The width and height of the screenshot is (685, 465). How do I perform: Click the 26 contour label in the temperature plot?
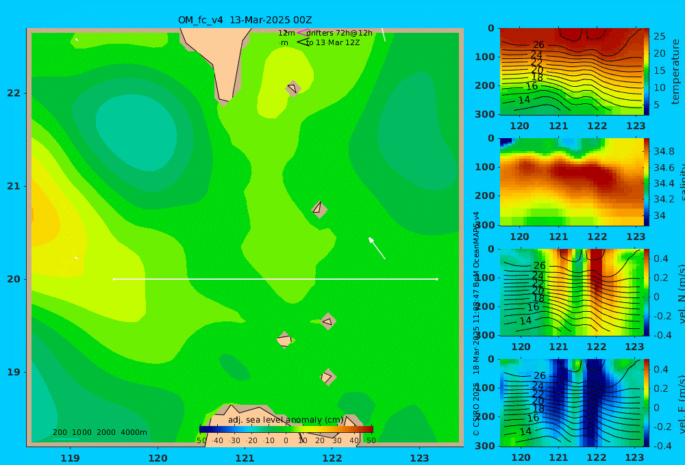pyautogui.click(x=538, y=44)
